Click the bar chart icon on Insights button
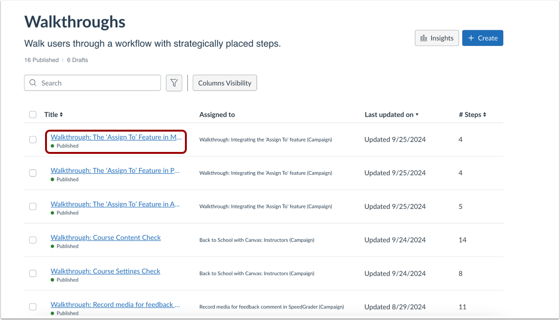 pyautogui.click(x=424, y=38)
